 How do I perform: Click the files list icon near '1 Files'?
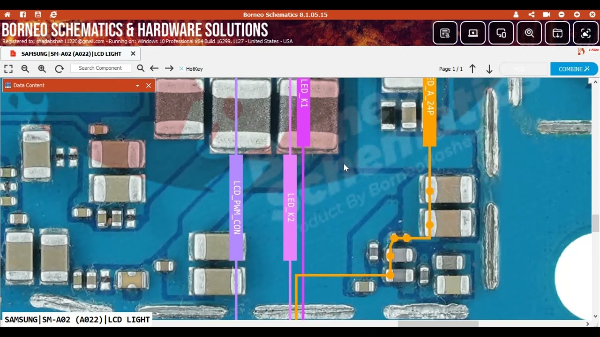point(581,51)
